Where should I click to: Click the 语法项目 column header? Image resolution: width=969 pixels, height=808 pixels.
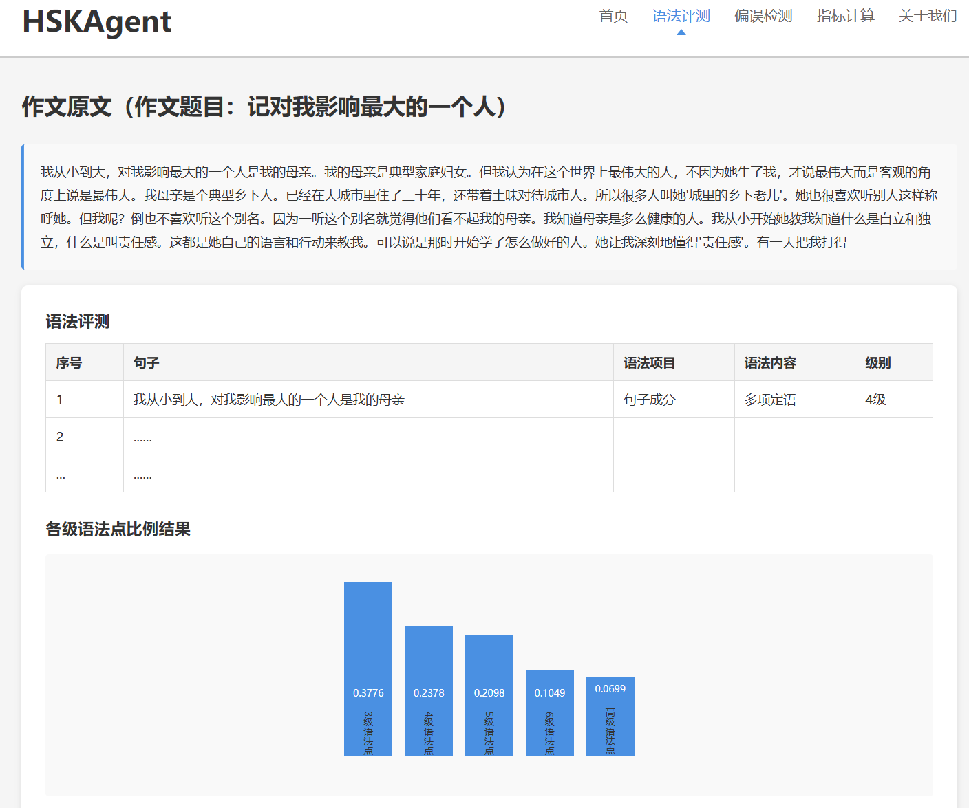tap(649, 362)
